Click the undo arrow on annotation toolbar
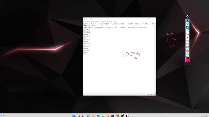Screen dimensions: 209x117 [187, 41]
